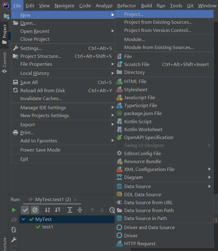This screenshot has width=218, height=251.
Task: Open the Refactor menu
Action: point(127,5)
